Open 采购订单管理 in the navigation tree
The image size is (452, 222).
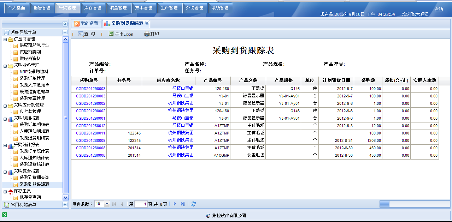pos(32,78)
